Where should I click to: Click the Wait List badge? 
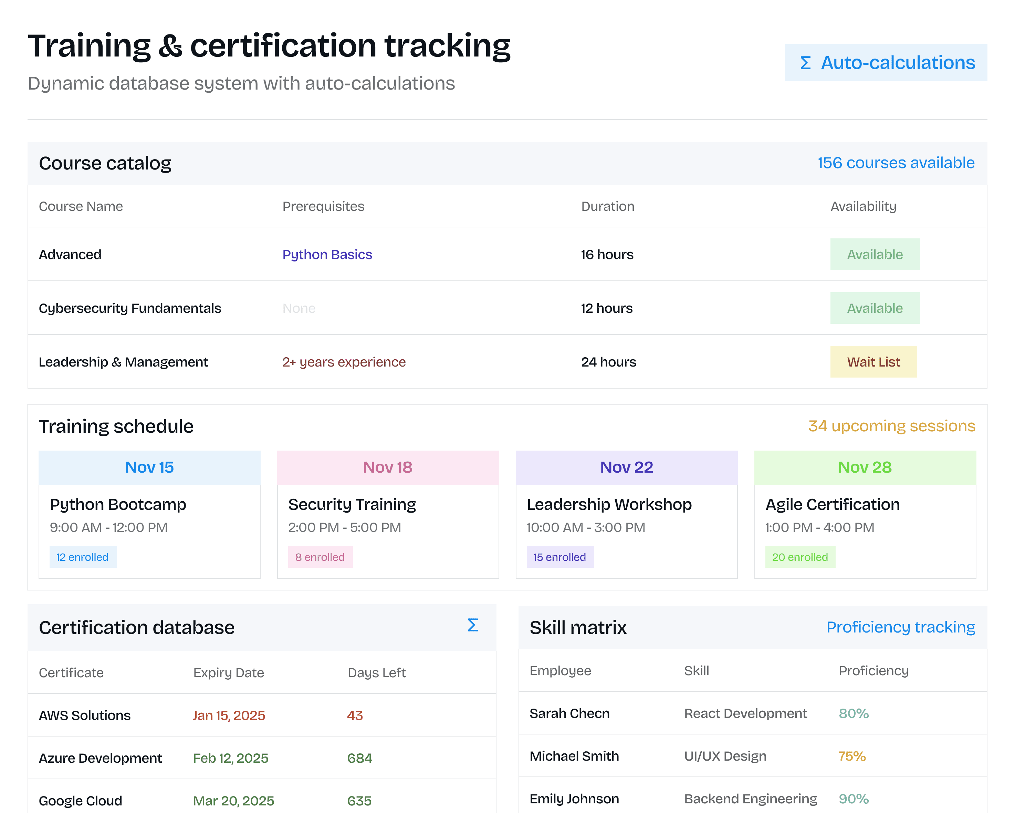coord(873,362)
